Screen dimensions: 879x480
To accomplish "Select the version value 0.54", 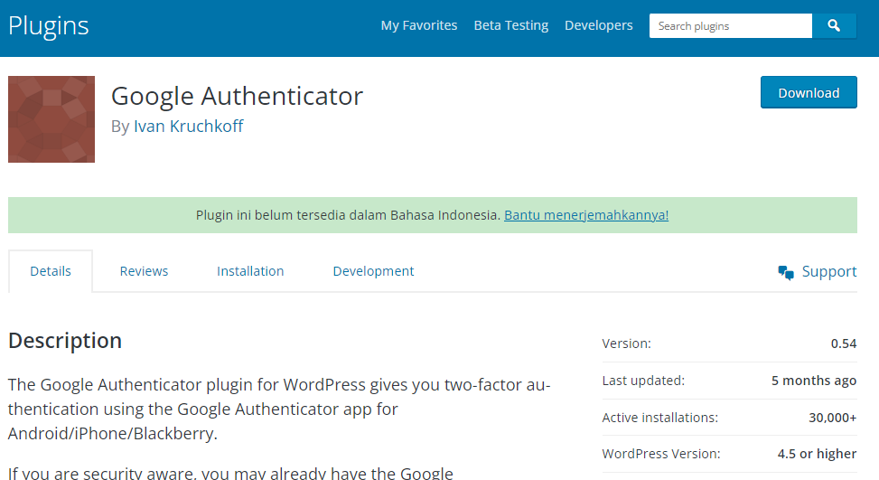I will click(843, 344).
